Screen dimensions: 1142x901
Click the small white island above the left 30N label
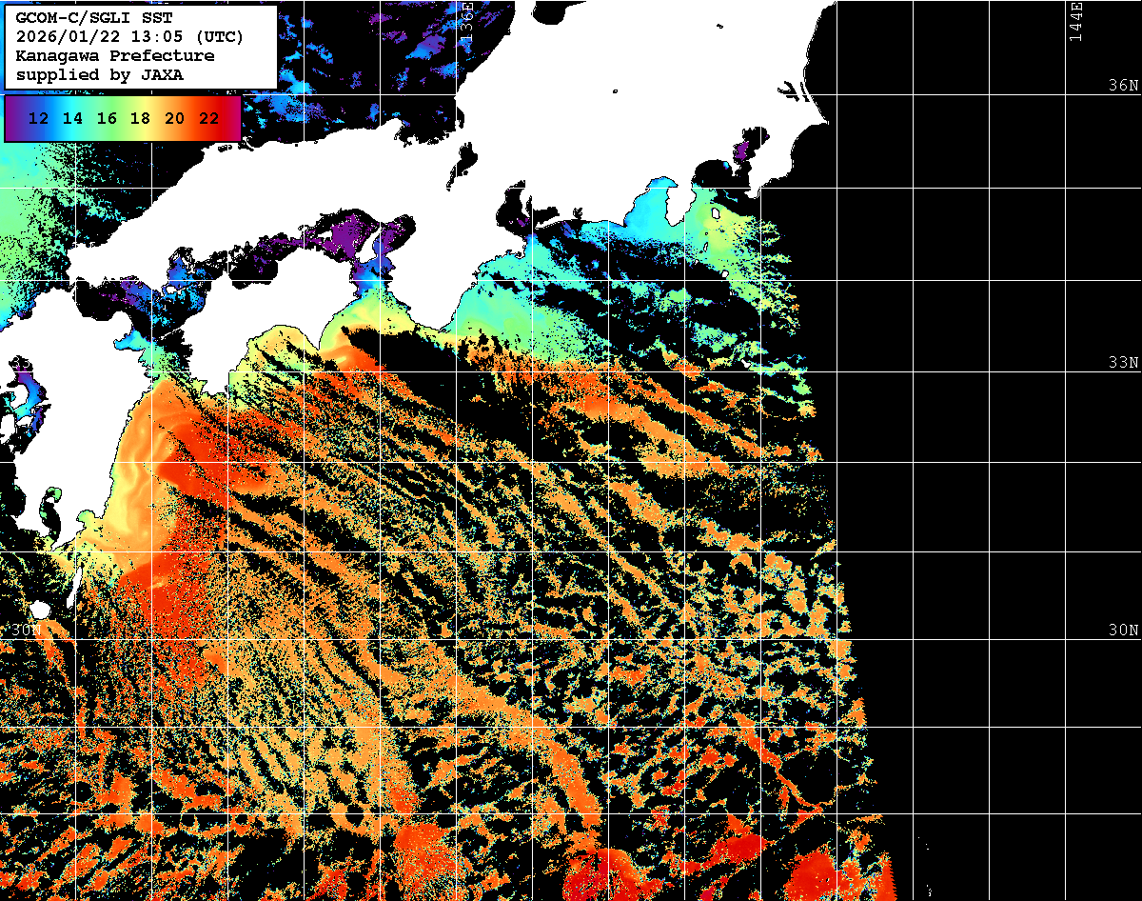(39, 610)
